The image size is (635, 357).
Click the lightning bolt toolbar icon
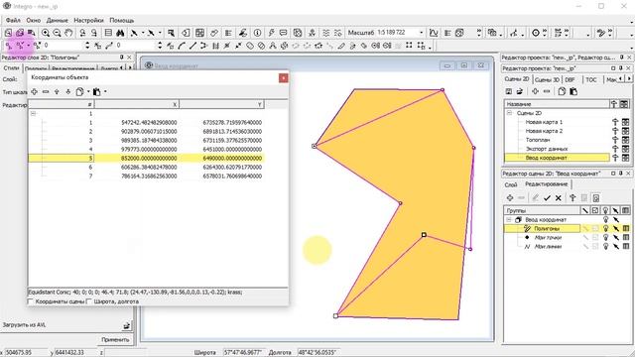271,33
